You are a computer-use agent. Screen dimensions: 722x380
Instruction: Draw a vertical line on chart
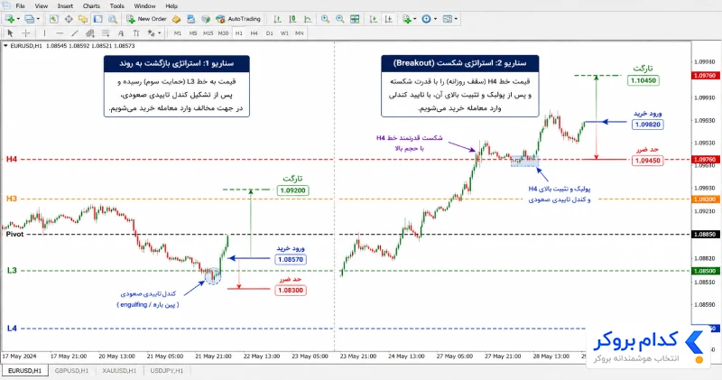coord(44,33)
